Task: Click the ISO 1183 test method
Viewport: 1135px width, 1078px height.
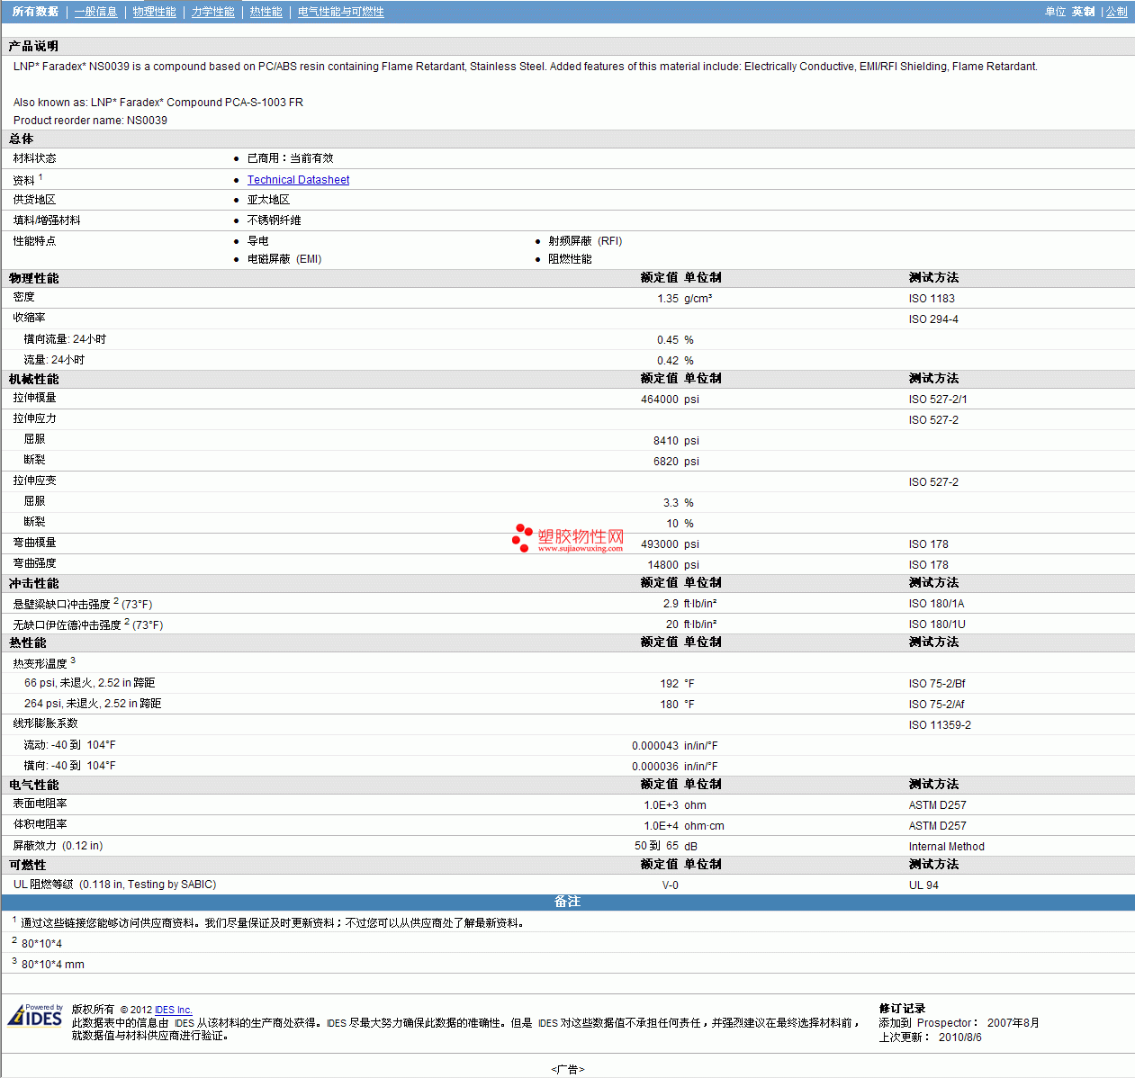Action: (932, 299)
